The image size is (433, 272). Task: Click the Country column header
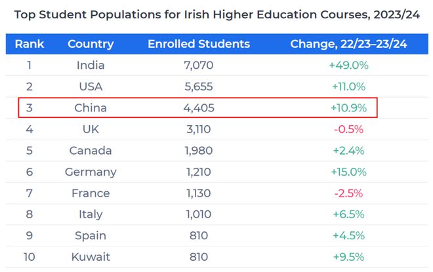(91, 44)
